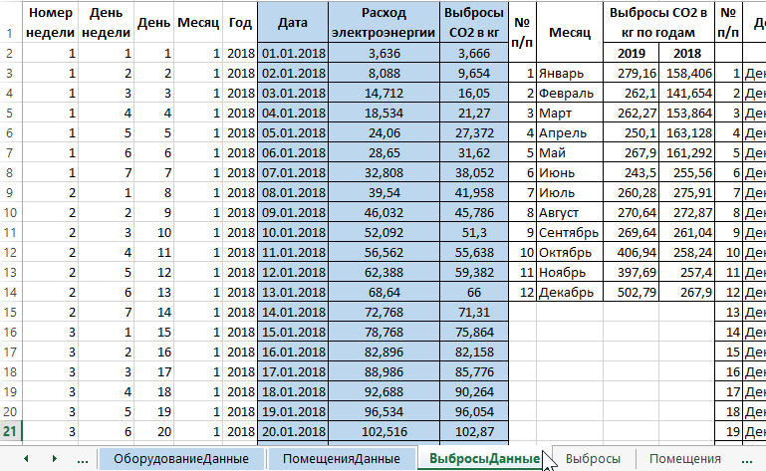Select row 21 header
This screenshot has width=766, height=471.
[x=9, y=430]
